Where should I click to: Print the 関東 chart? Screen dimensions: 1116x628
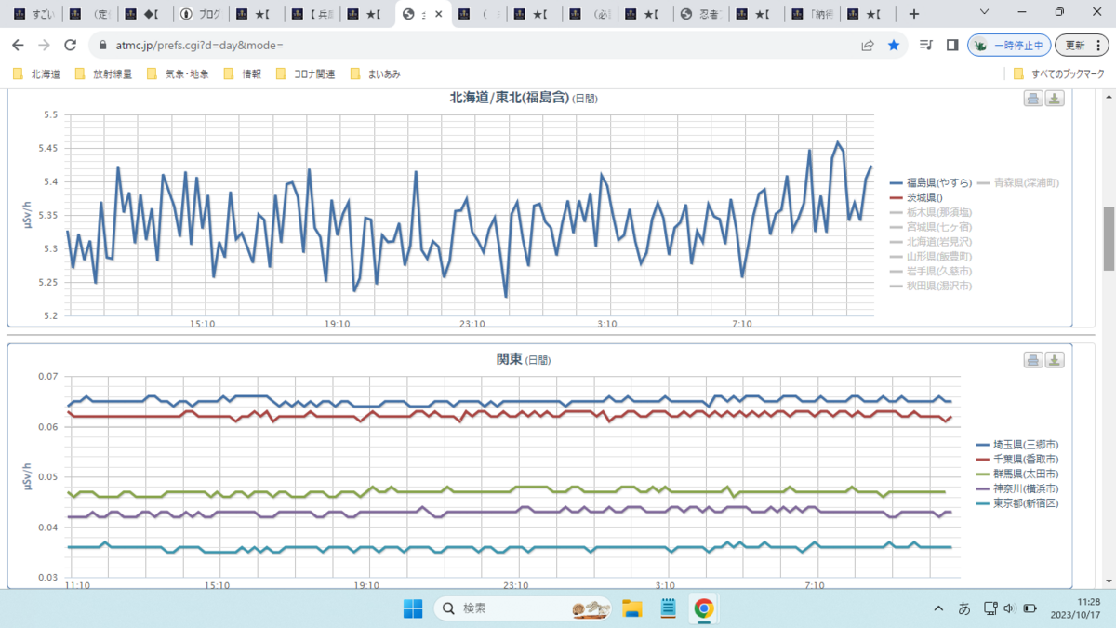click(1033, 360)
